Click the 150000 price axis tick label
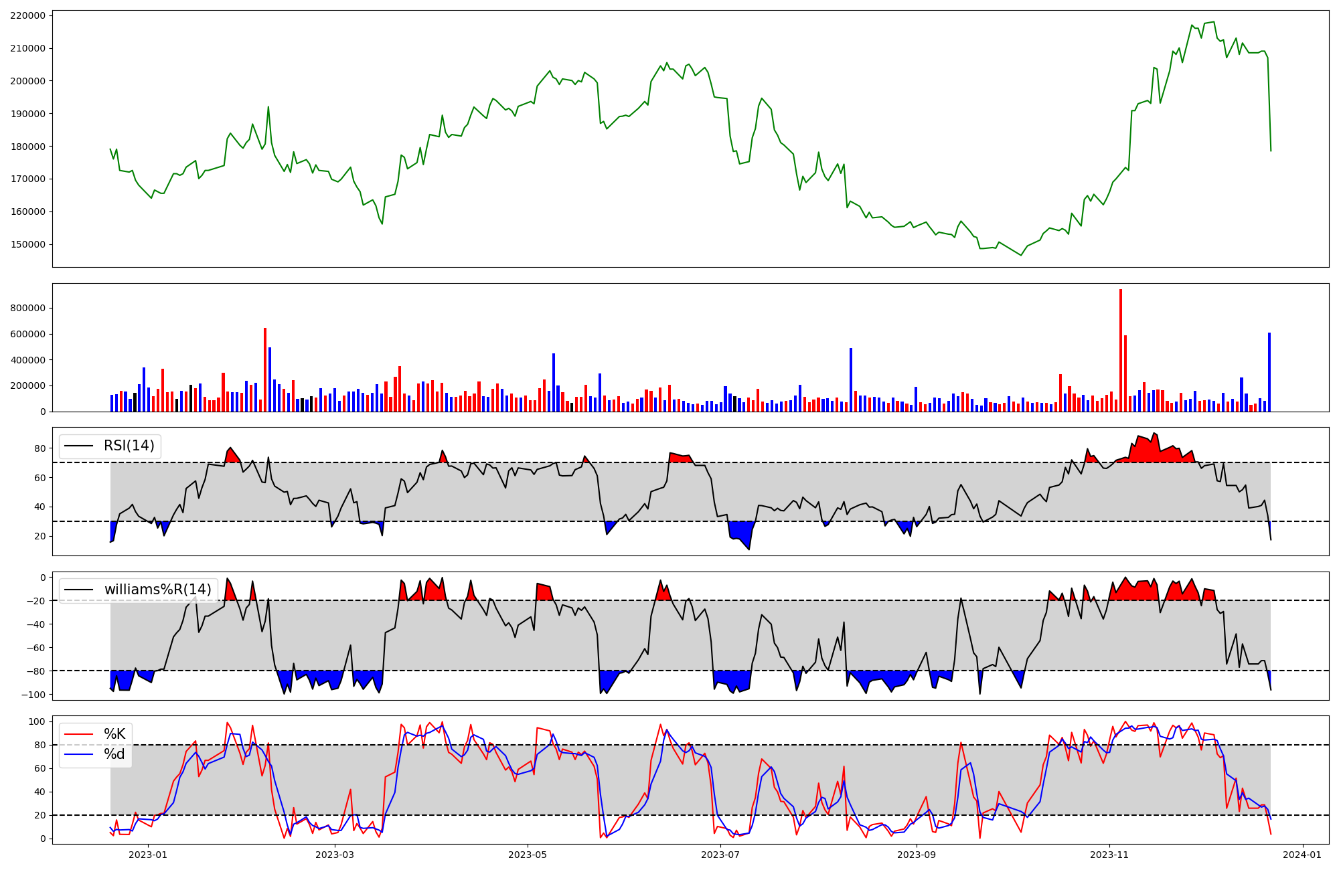 point(28,244)
